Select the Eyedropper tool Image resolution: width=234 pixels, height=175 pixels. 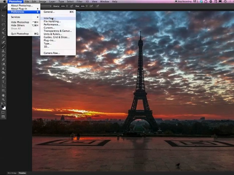[3, 38]
